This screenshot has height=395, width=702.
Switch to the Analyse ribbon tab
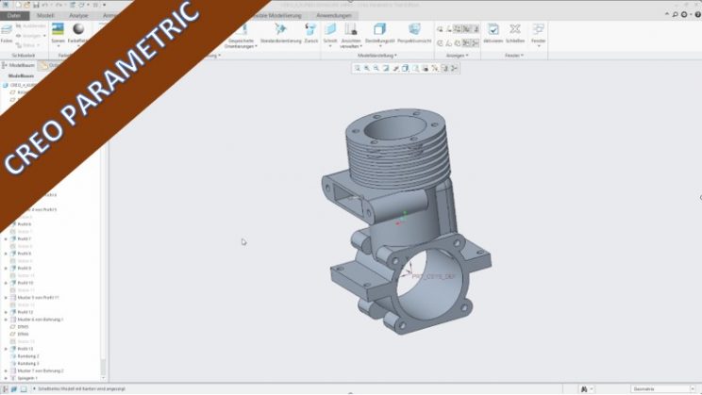[x=78, y=15]
